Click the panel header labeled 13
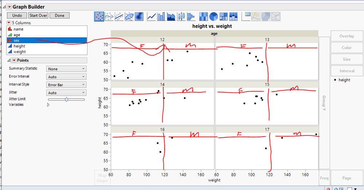This screenshot has height=190, width=364. (267, 40)
